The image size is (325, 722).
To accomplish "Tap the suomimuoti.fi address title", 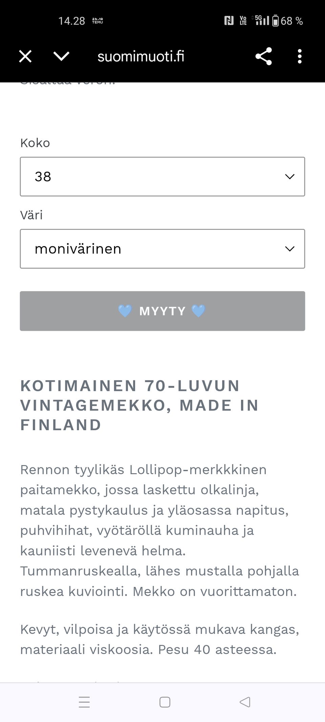I will [141, 56].
